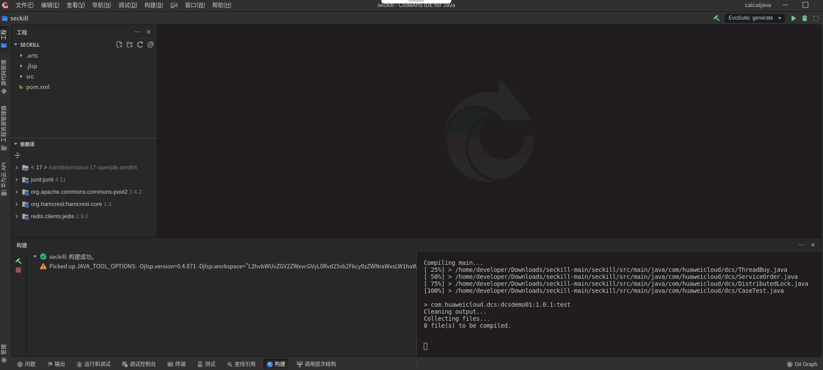Rebuild using the green hammer in build panel
This screenshot has width=823, height=370.
pos(18,261)
